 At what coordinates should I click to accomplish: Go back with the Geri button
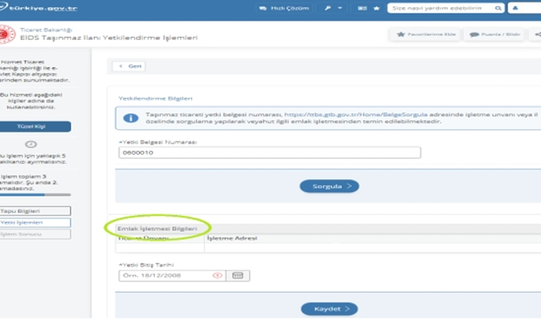129,66
